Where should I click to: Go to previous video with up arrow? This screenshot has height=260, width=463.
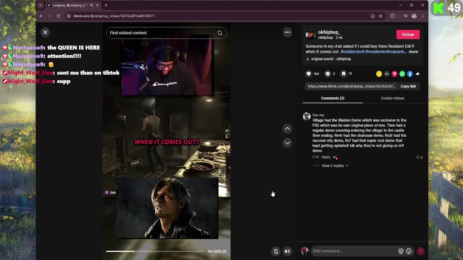click(287, 129)
